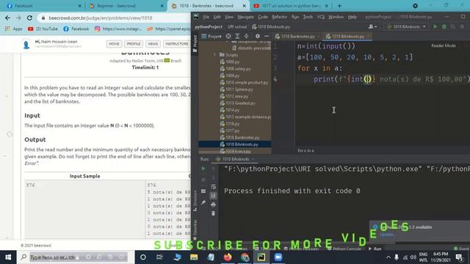Click the Expand All icon in Project panel
The image size is (470, 264).
tap(237, 36)
